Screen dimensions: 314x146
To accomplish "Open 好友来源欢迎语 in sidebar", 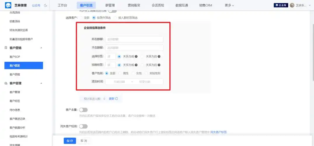I will tap(19, 30).
